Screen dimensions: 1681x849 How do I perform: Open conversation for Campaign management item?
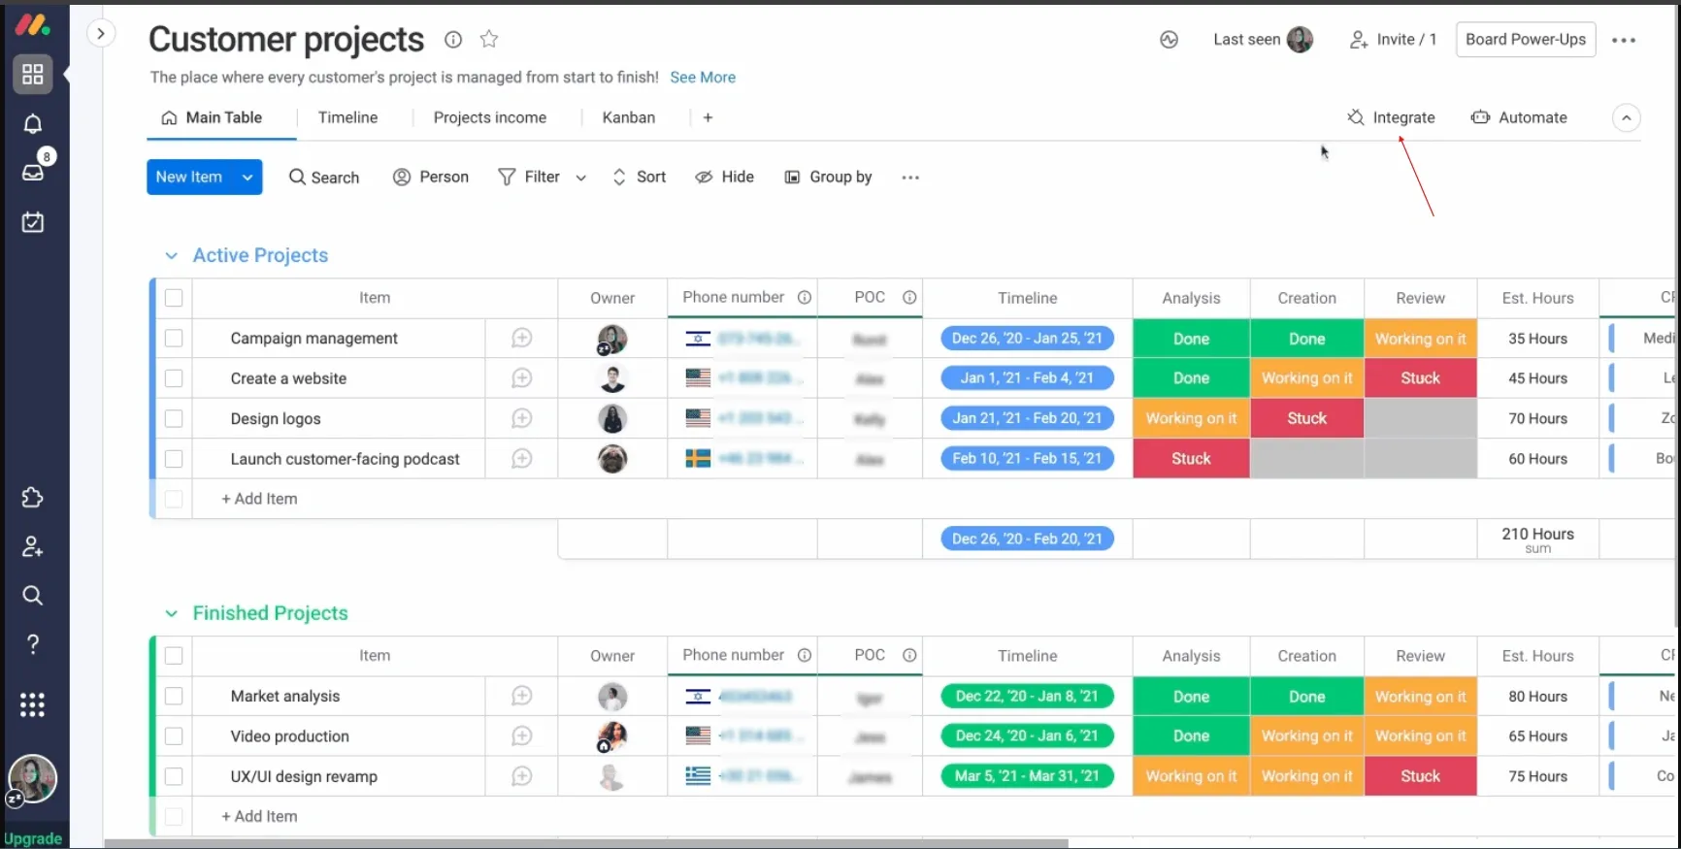pos(521,339)
